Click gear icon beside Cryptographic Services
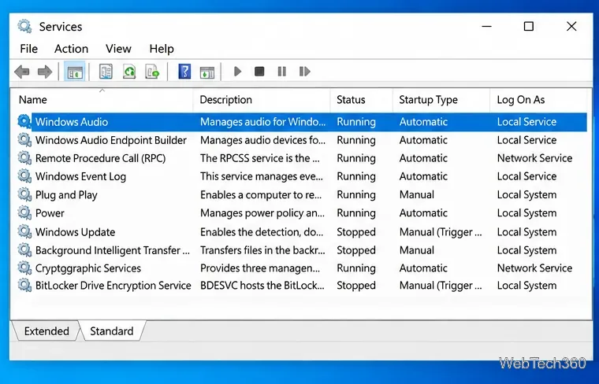This screenshot has width=599, height=384. point(24,268)
